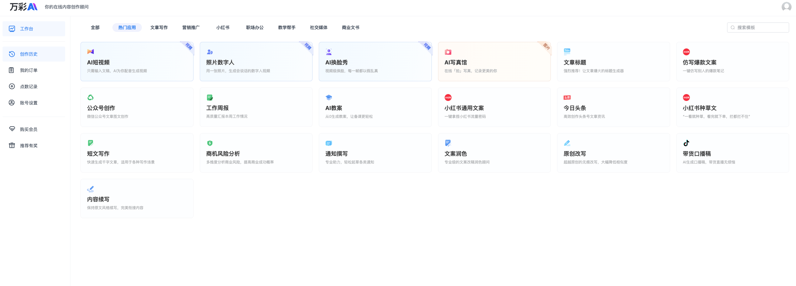Screen dimensions: 796x286
Task: Click the 工作台 sidebar icon
Action: (12, 29)
